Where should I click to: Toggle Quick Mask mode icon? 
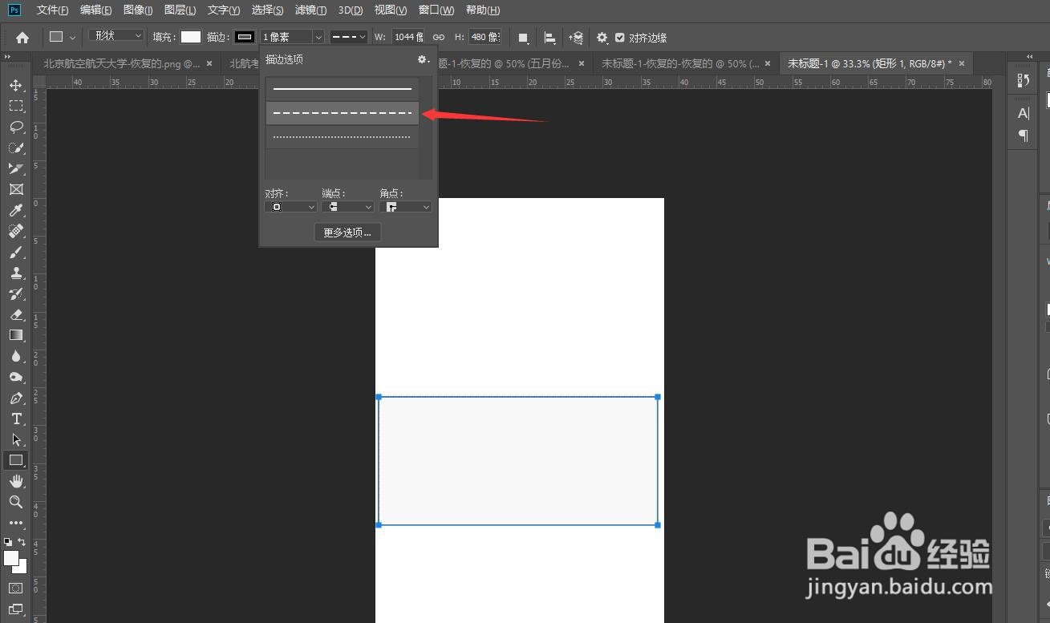[x=16, y=588]
